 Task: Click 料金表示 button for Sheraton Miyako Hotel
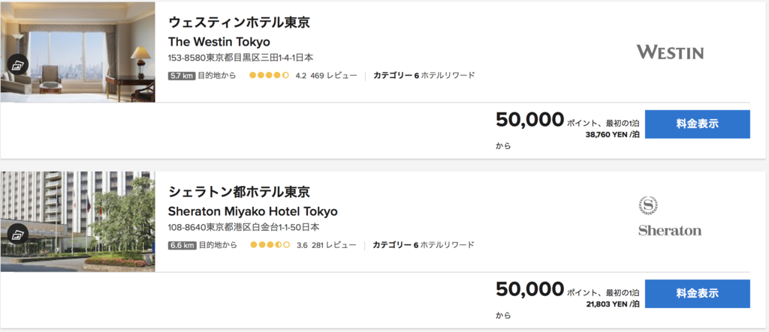tap(698, 293)
